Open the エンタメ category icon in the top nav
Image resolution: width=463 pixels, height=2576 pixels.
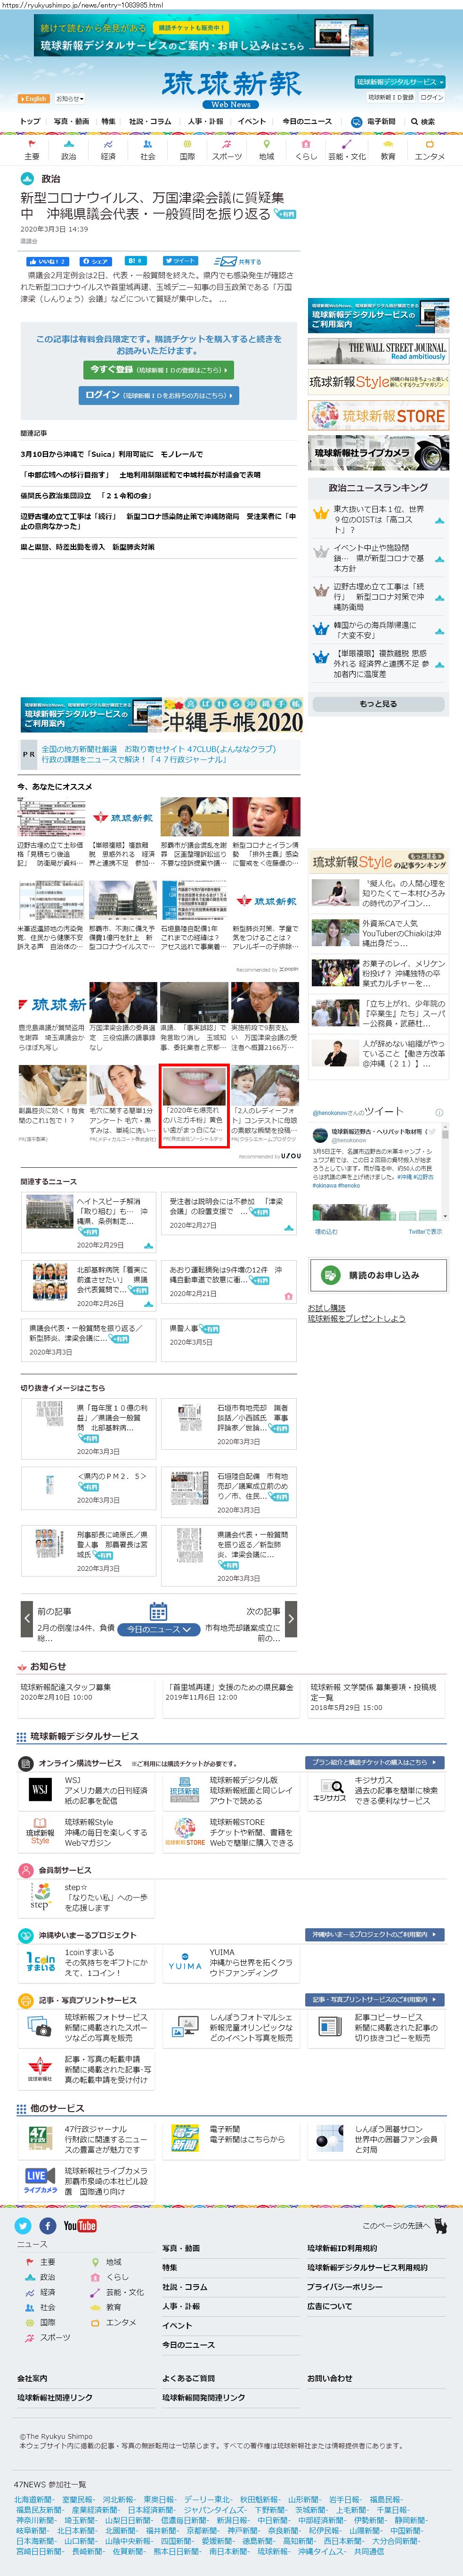(430, 150)
